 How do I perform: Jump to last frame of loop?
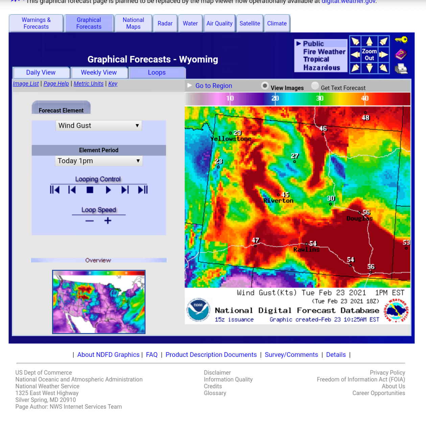[x=143, y=190]
